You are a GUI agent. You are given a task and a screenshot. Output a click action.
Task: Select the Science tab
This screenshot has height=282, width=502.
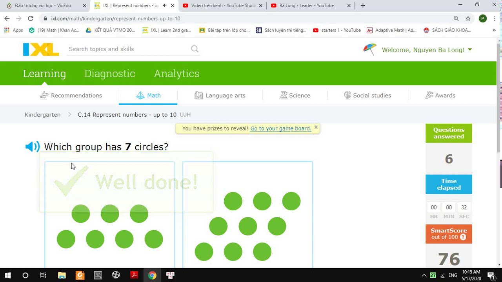coord(295,95)
